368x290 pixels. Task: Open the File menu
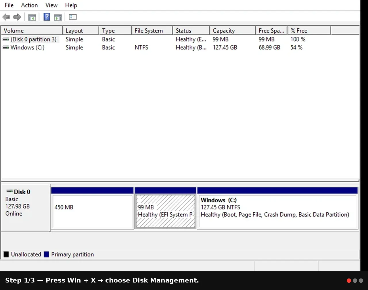click(x=9, y=5)
